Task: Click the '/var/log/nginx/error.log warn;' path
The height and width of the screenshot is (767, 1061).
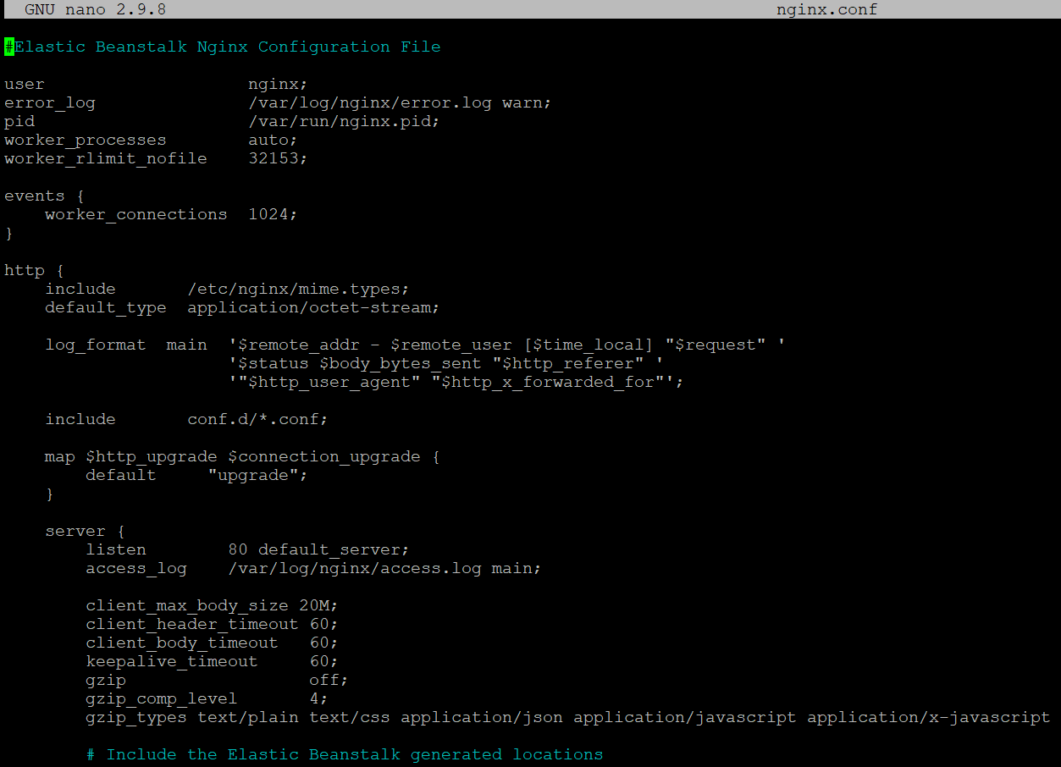Action: click(x=401, y=102)
